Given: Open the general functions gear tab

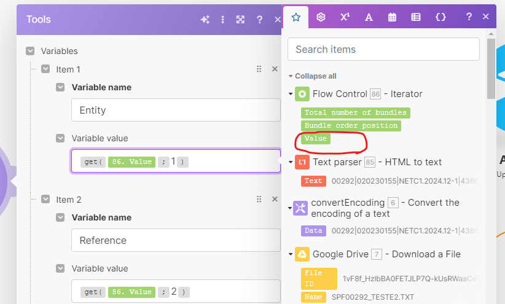Looking at the screenshot, I should coord(321,17).
